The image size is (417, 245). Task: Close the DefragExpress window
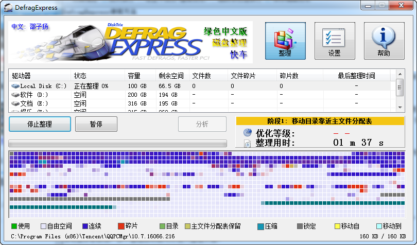401,6
